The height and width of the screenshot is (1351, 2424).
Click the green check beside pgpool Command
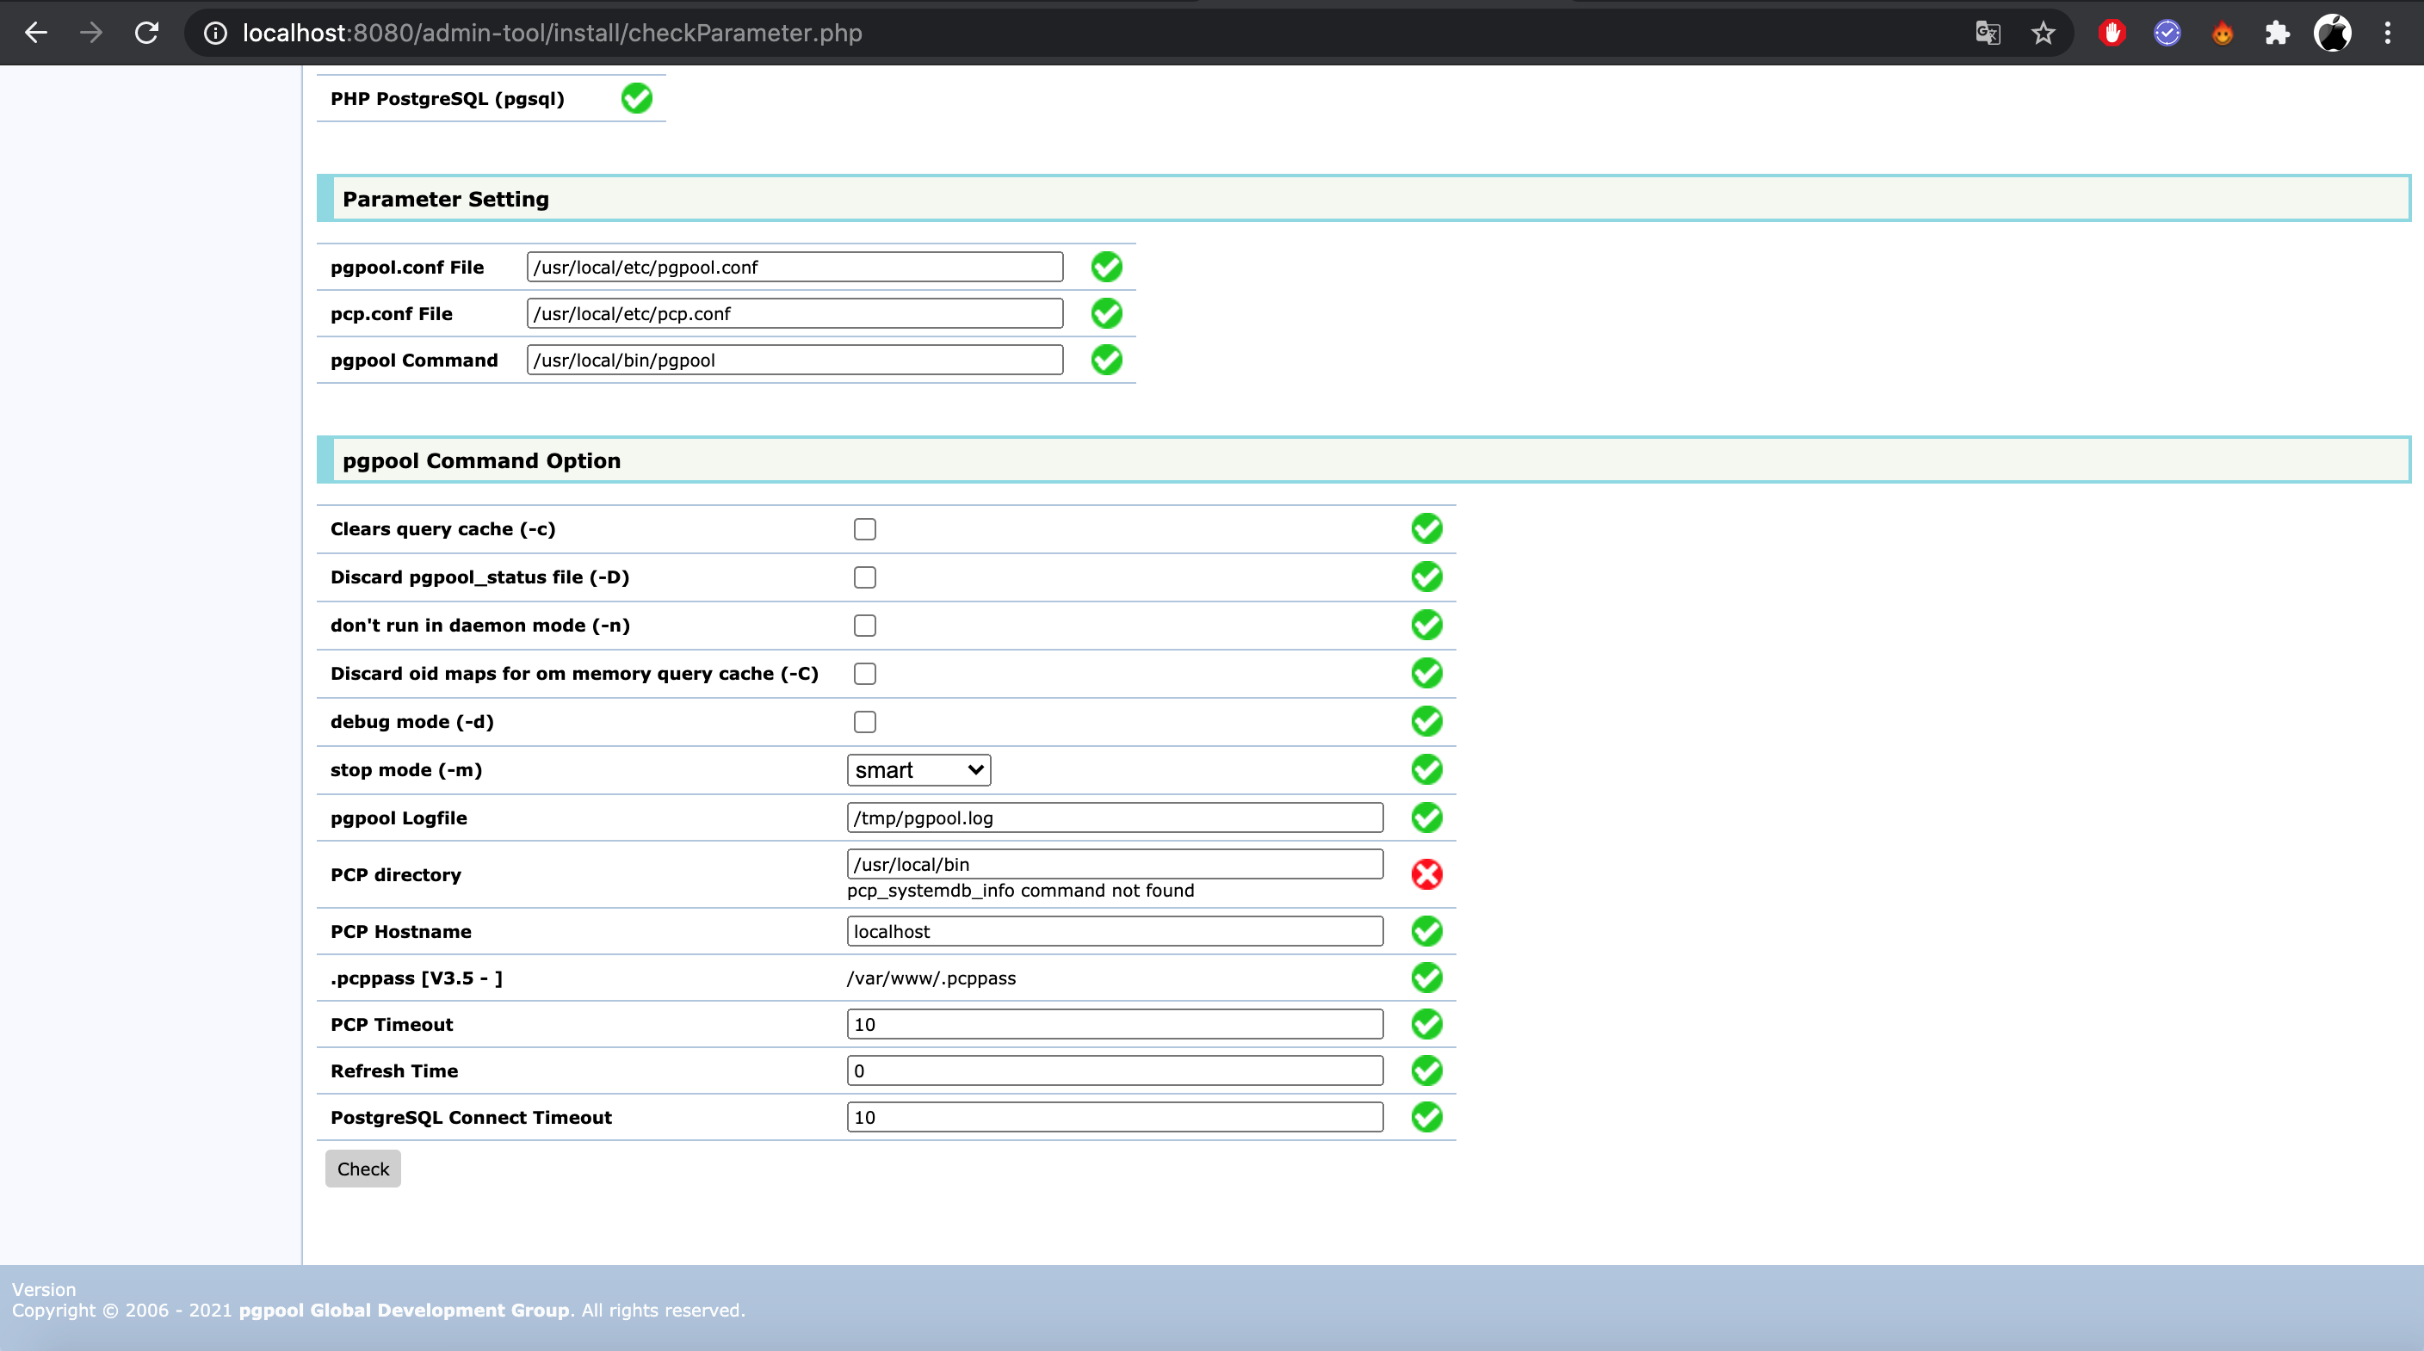[x=1105, y=360]
